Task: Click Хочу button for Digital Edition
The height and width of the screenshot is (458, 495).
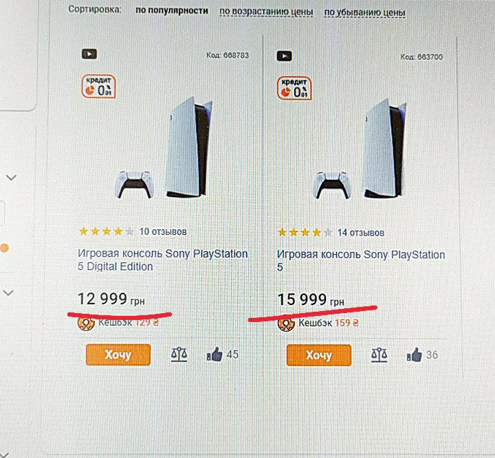Action: [118, 354]
